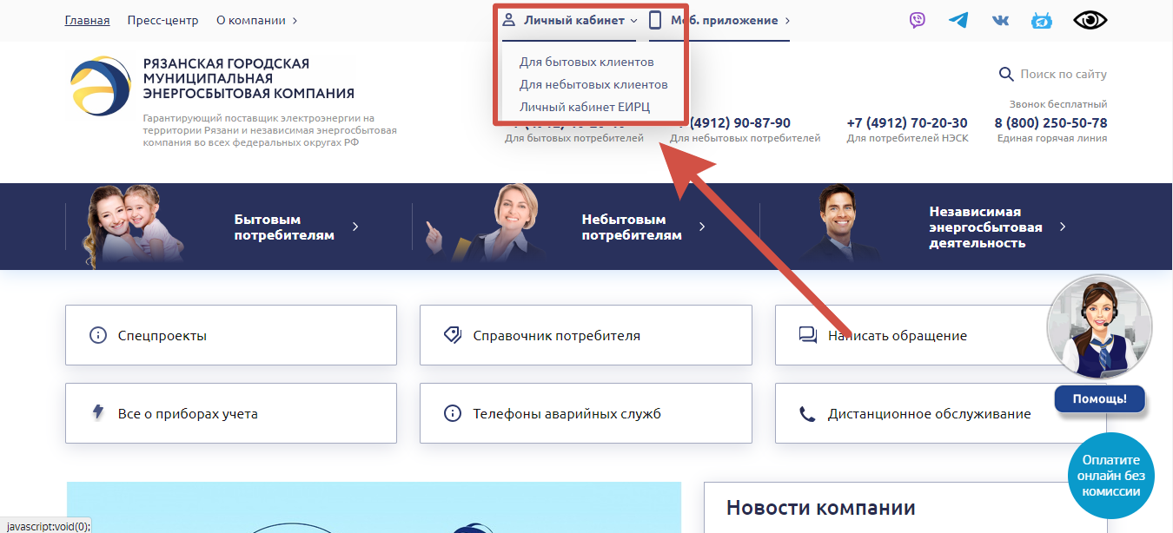
Task: Open Моб. приложение menu label
Action: pyautogui.click(x=724, y=20)
